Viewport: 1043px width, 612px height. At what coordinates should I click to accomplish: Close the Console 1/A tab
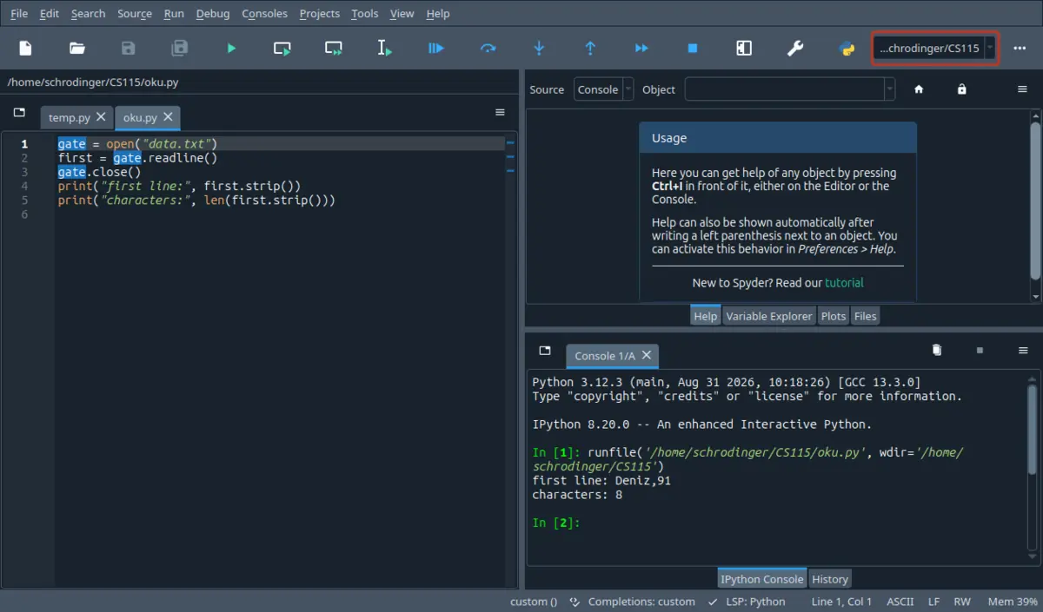click(x=647, y=355)
